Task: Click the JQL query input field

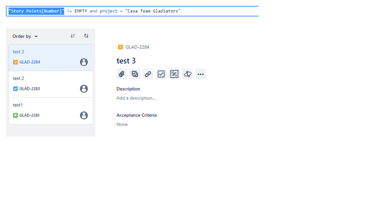Action: tap(132, 11)
